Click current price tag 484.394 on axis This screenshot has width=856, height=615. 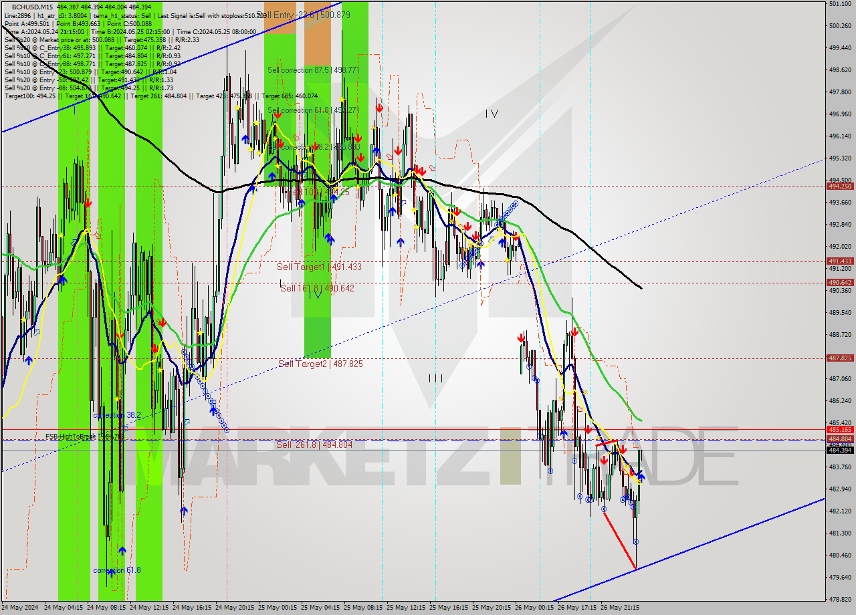coord(840,451)
